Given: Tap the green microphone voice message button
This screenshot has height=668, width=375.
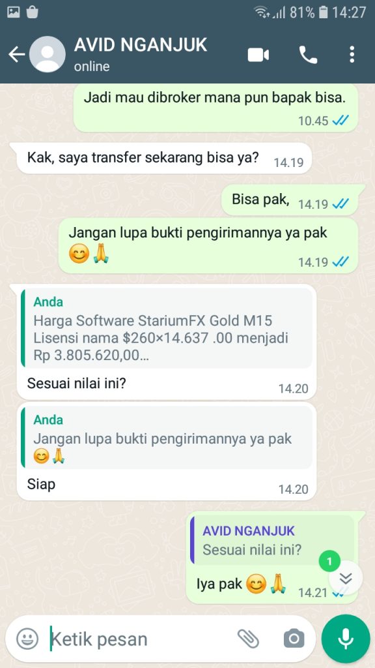Looking at the screenshot, I should (346, 639).
